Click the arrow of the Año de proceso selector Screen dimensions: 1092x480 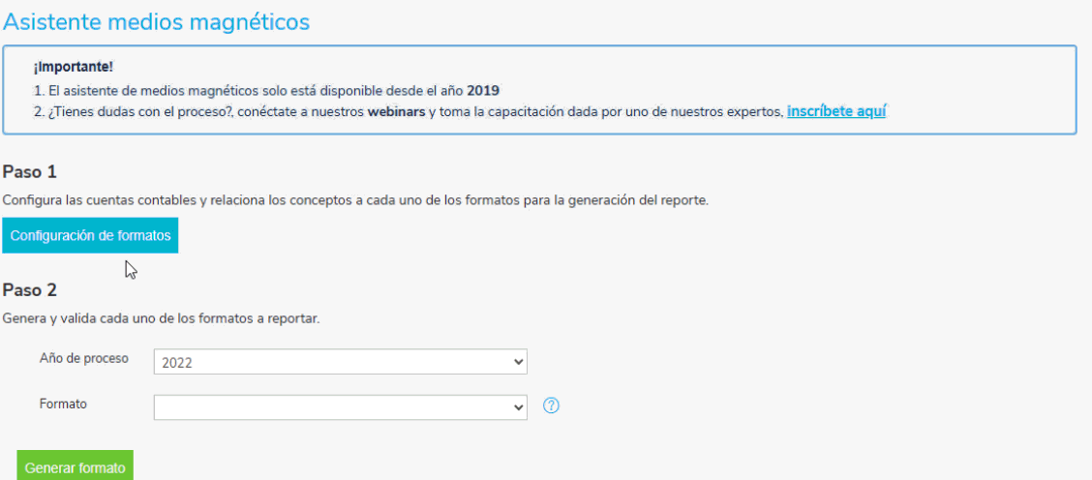click(518, 362)
